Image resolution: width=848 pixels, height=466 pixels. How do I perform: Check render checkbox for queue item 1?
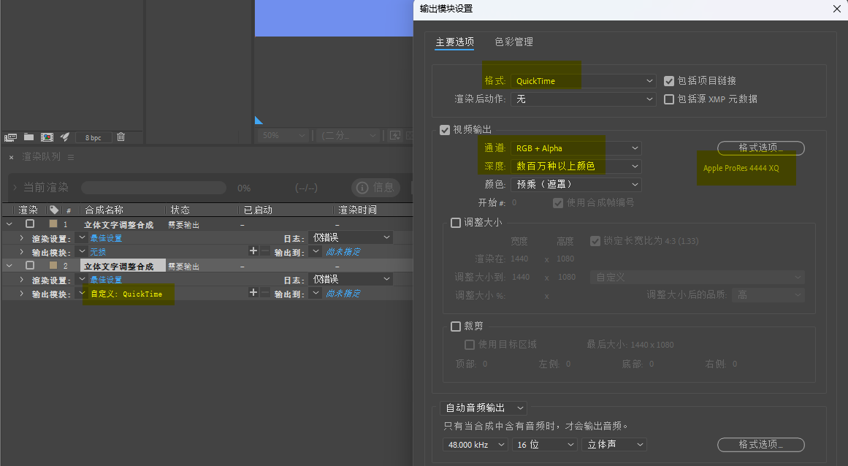[30, 224]
